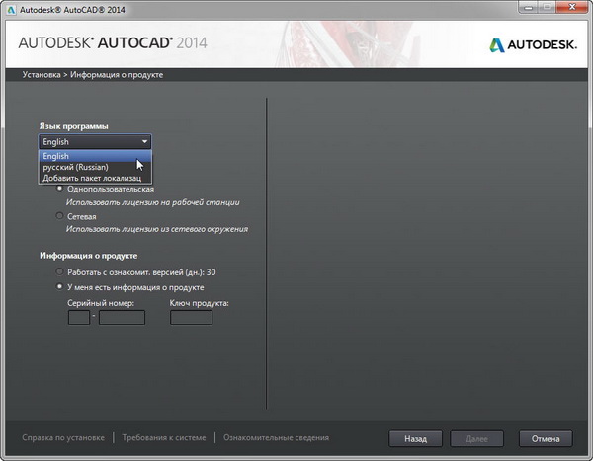Screen dimensions: 593x461
Task: Choose the trial option Работать с ознакомит. версией
Action: pos(60,270)
